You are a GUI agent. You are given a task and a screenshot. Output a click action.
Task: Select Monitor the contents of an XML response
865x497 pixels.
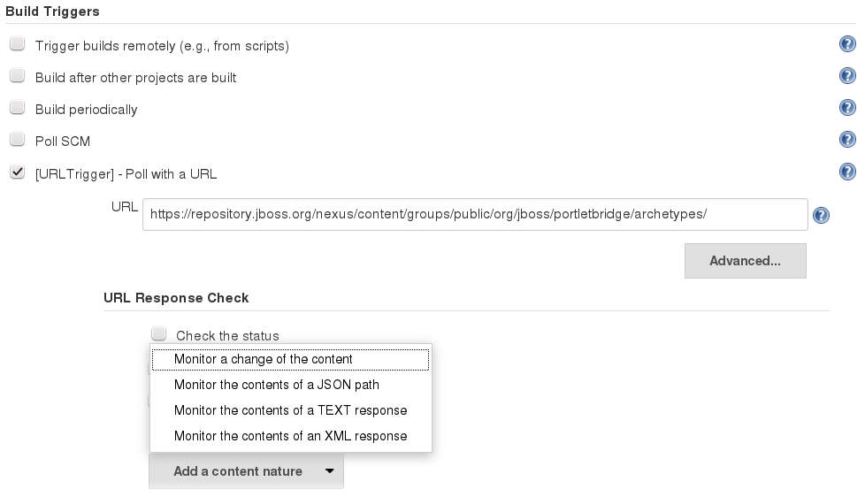point(290,436)
